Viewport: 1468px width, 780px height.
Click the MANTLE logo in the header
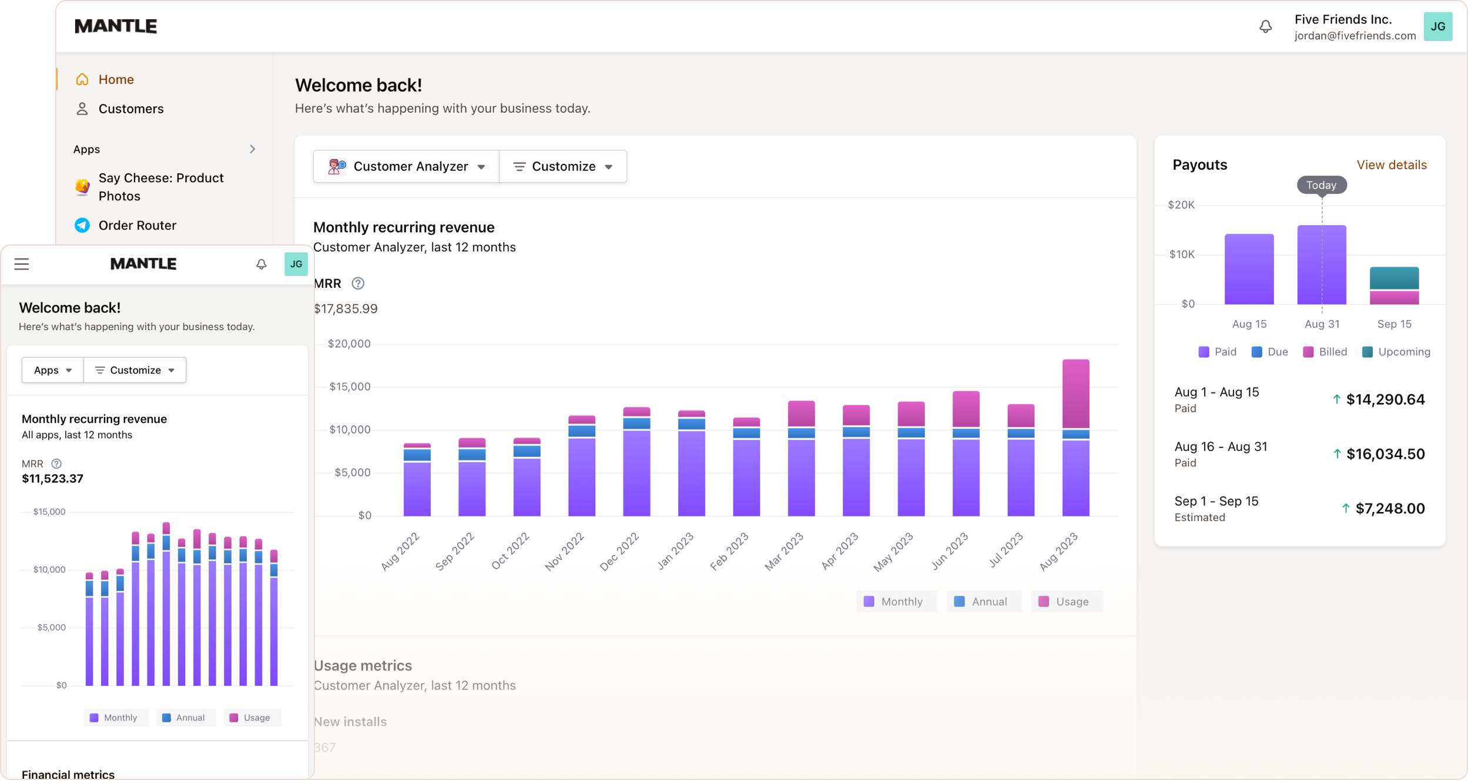[116, 26]
